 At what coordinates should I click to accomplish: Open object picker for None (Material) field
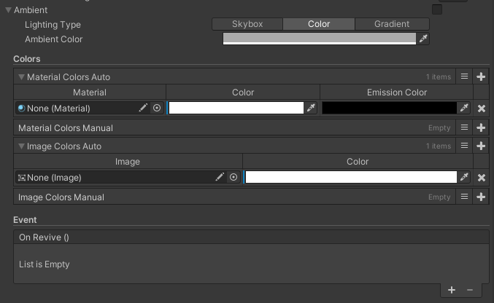pyautogui.click(x=157, y=108)
